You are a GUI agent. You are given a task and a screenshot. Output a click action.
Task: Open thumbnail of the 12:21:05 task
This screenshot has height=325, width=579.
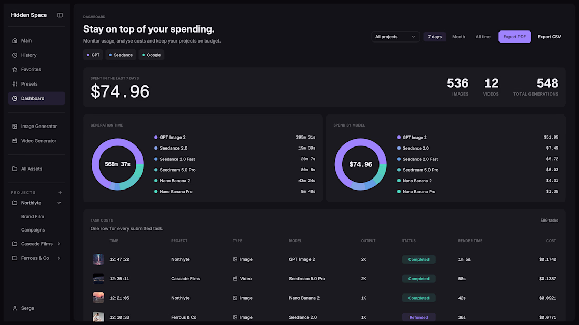[x=98, y=298]
